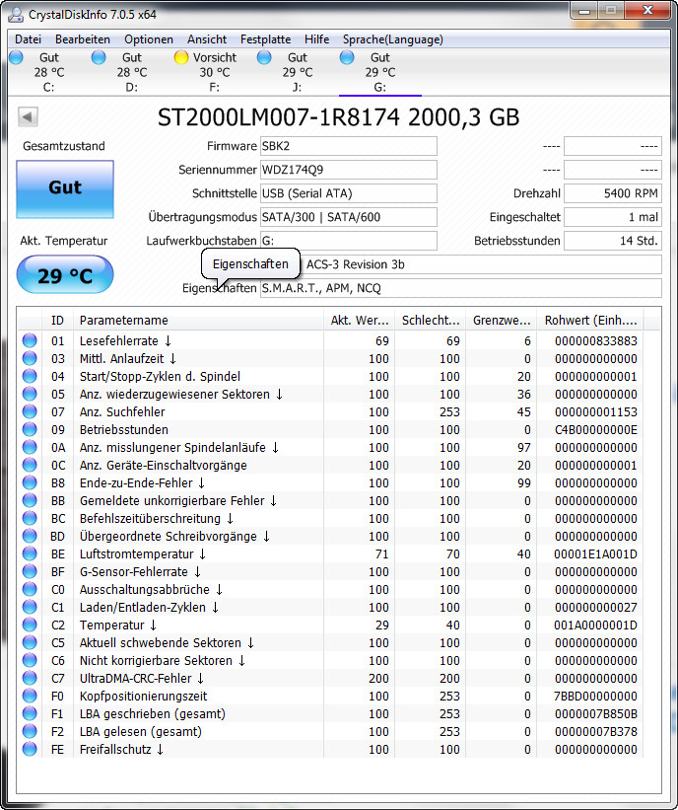Click the Betriebsstunden field 14 Std.
This screenshot has width=678, height=810.
pos(613,242)
